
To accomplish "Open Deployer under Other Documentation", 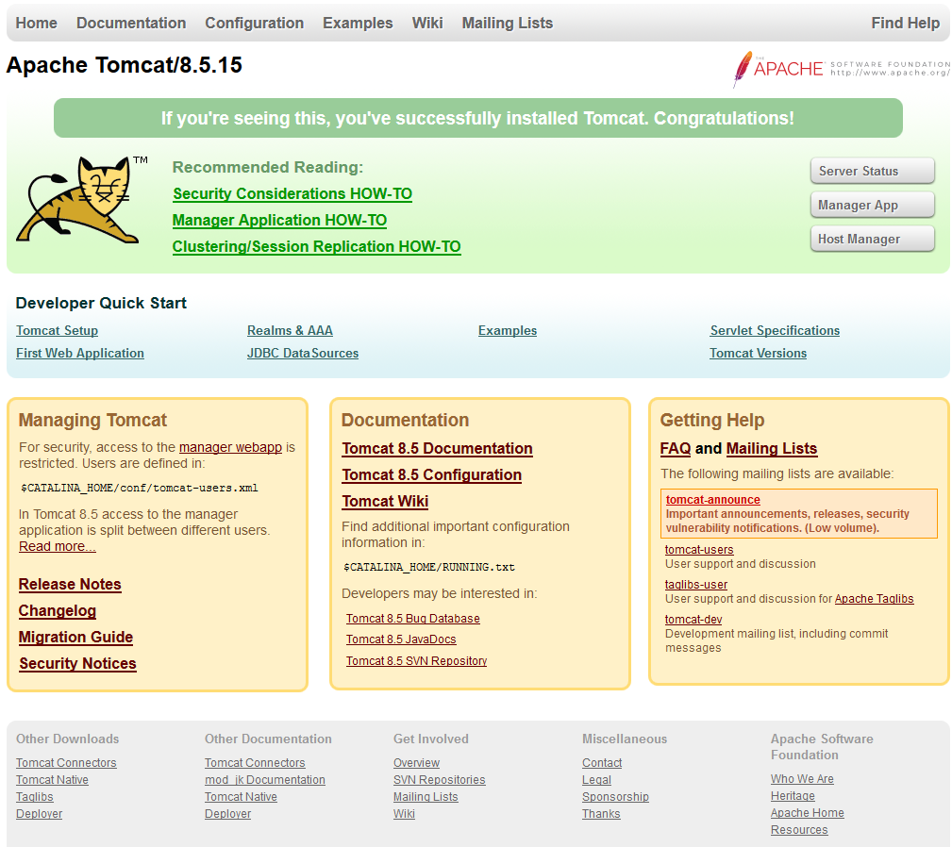I will (x=227, y=814).
